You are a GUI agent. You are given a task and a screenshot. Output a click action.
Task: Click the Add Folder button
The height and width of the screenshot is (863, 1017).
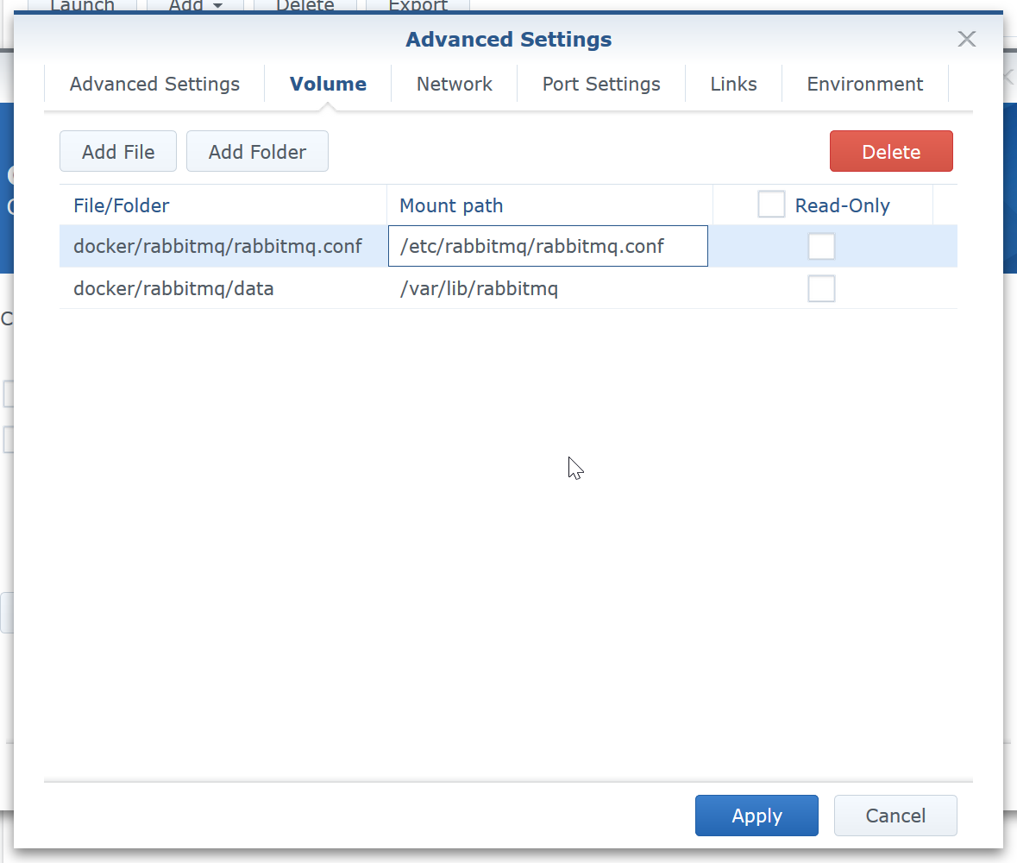pyautogui.click(x=257, y=152)
